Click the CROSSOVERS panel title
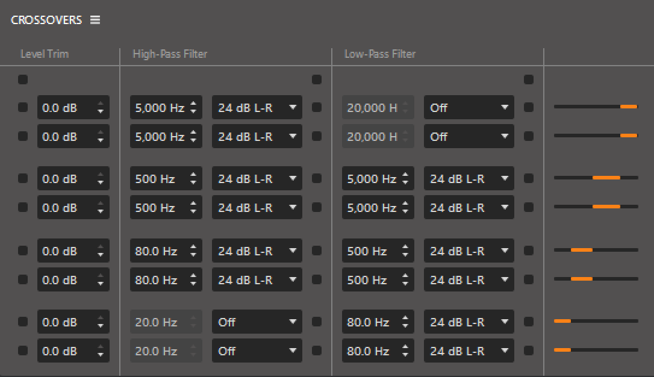The image size is (654, 377). (x=46, y=20)
